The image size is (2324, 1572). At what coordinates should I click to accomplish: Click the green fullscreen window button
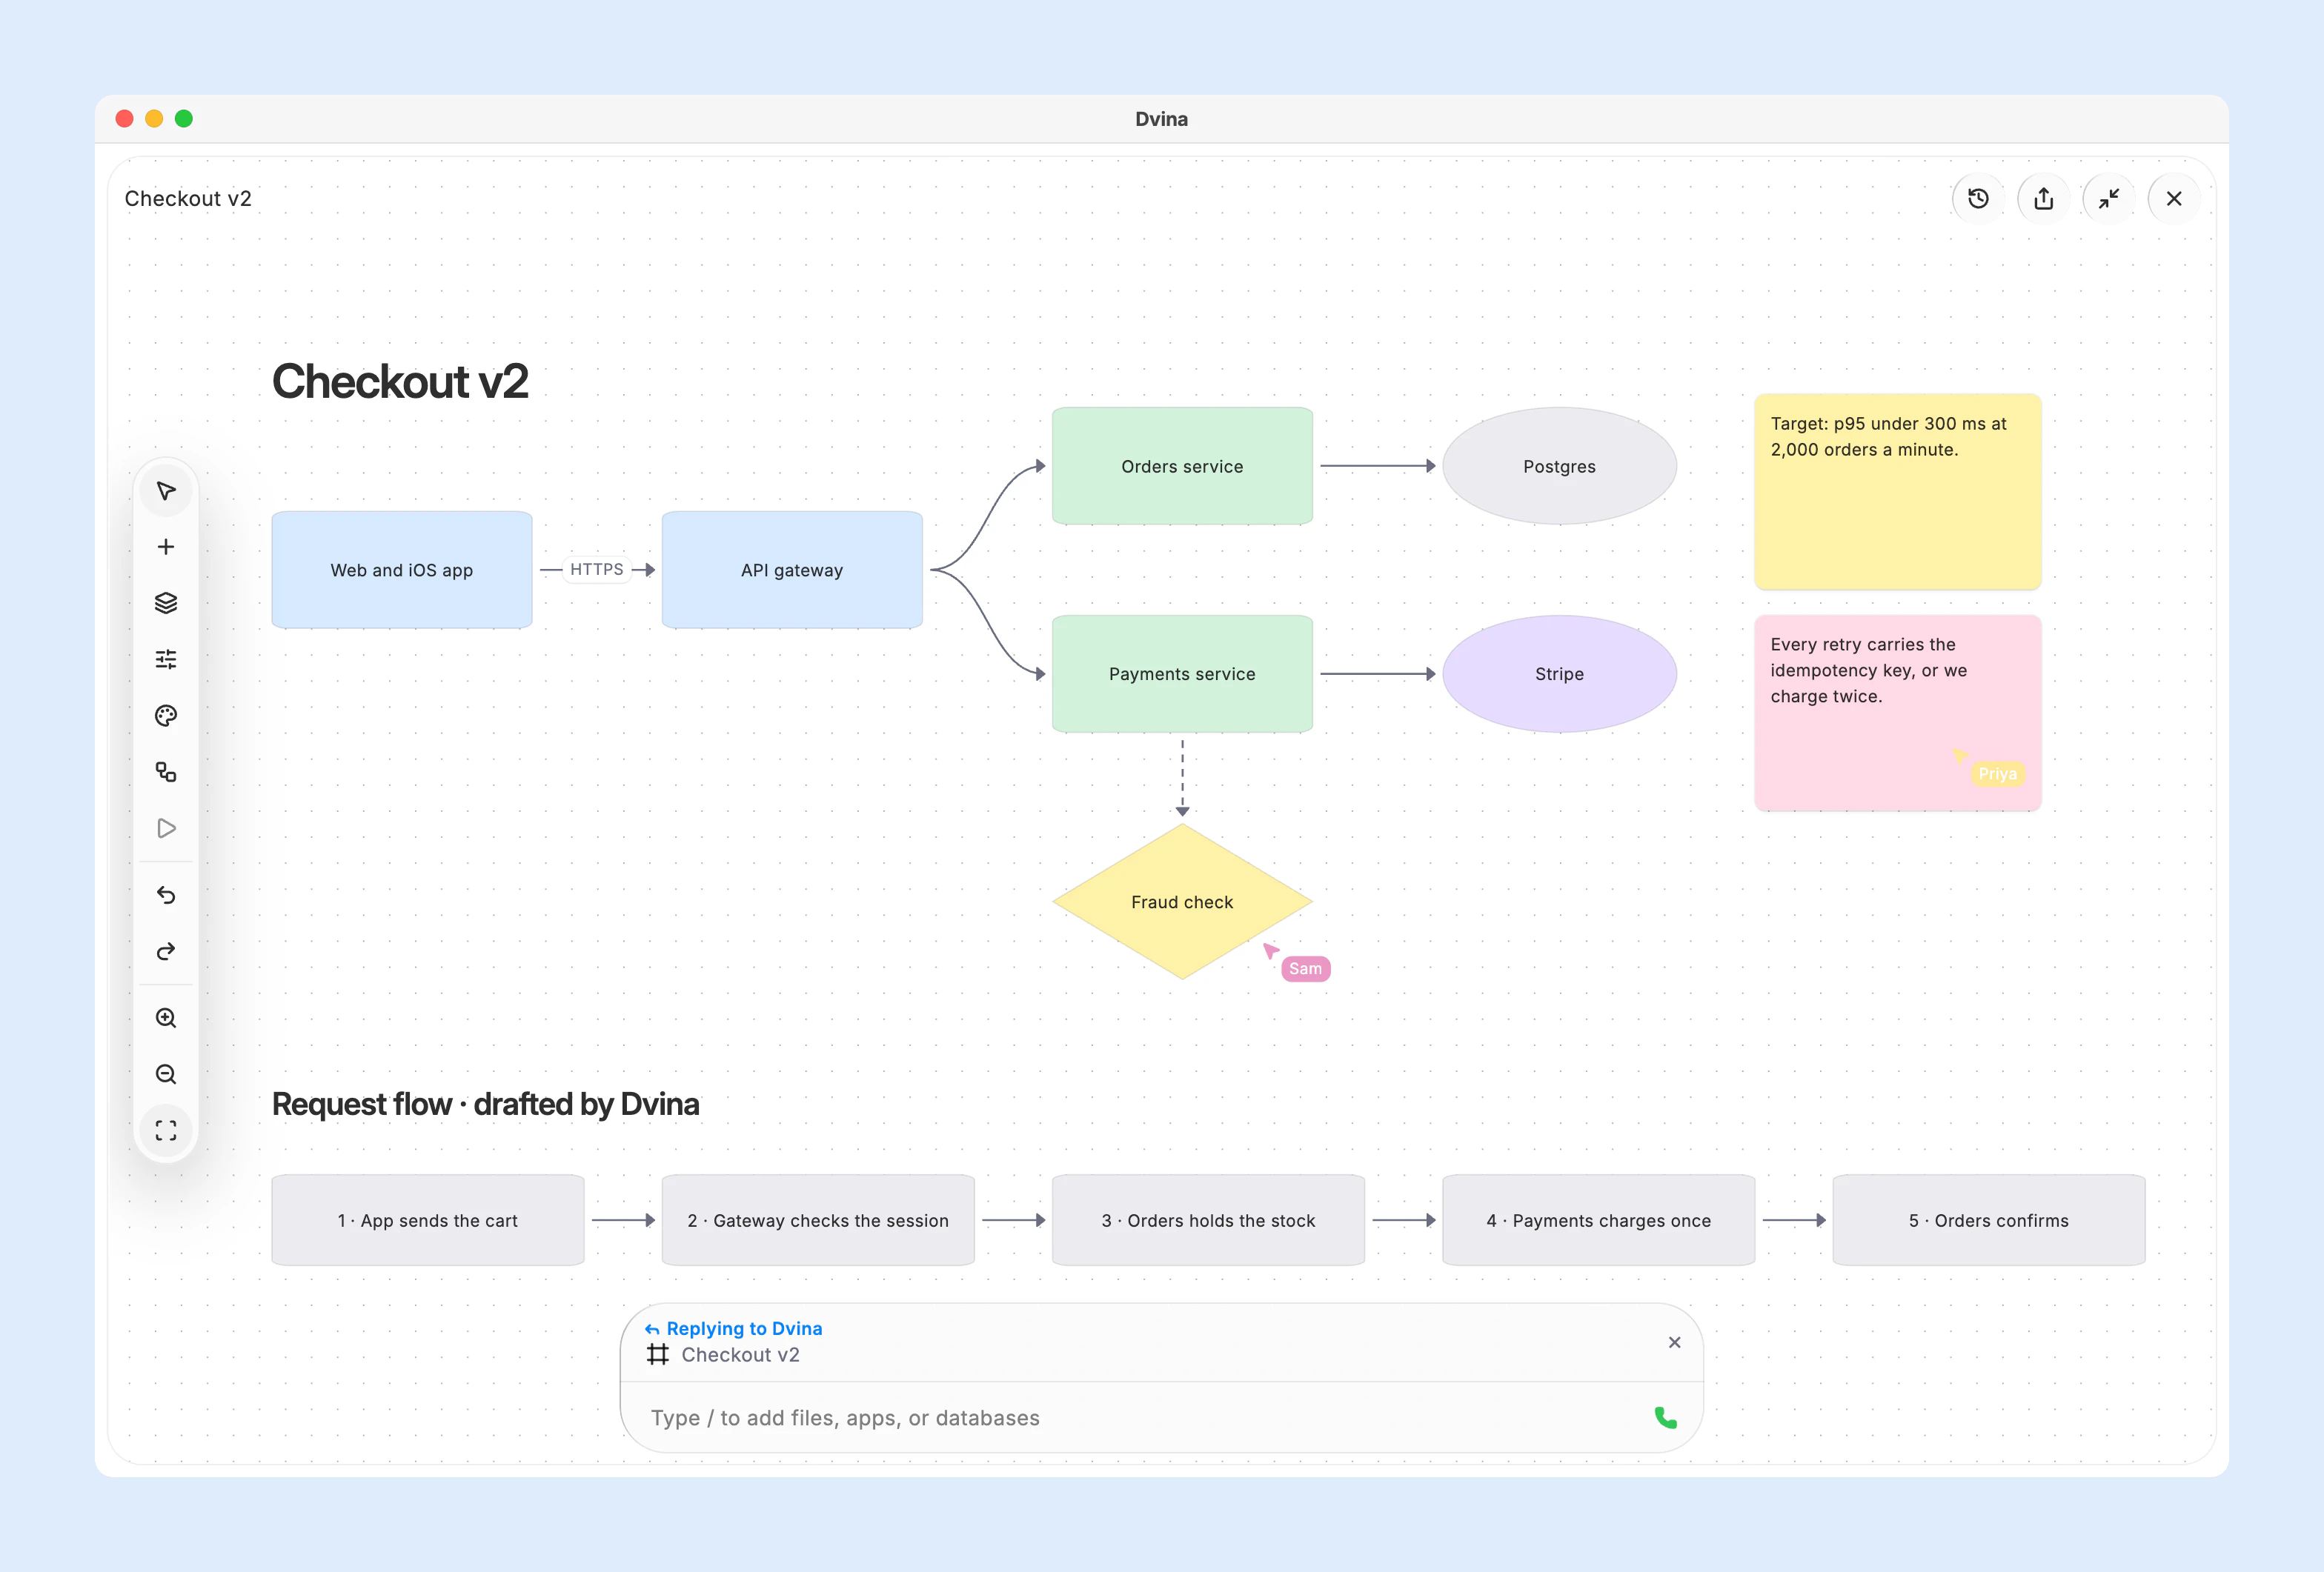[x=184, y=119]
